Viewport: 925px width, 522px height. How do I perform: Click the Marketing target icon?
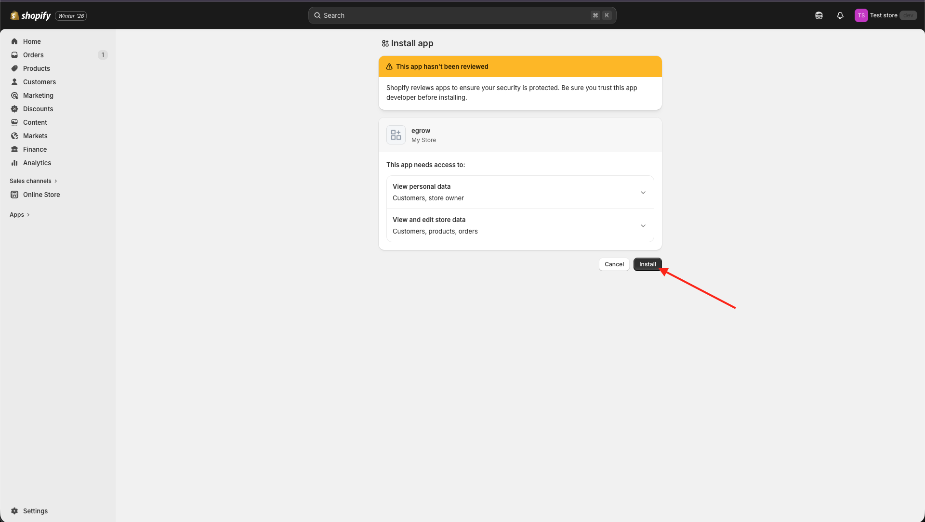click(x=14, y=95)
